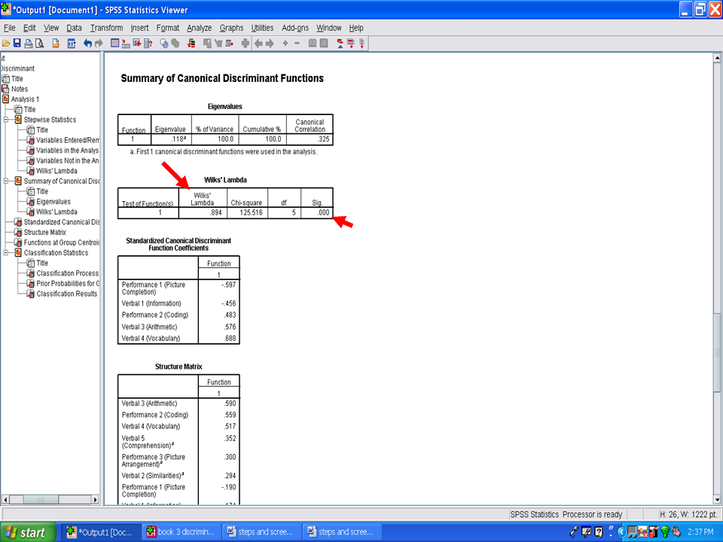
Task: Open the Analyze menu
Action: 200,28
